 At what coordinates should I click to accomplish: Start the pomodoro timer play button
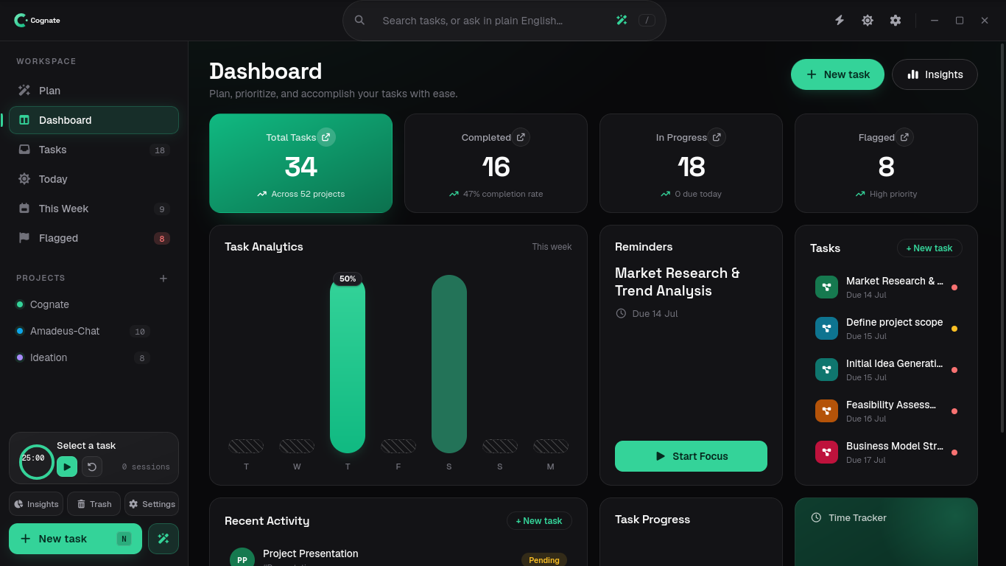(67, 467)
